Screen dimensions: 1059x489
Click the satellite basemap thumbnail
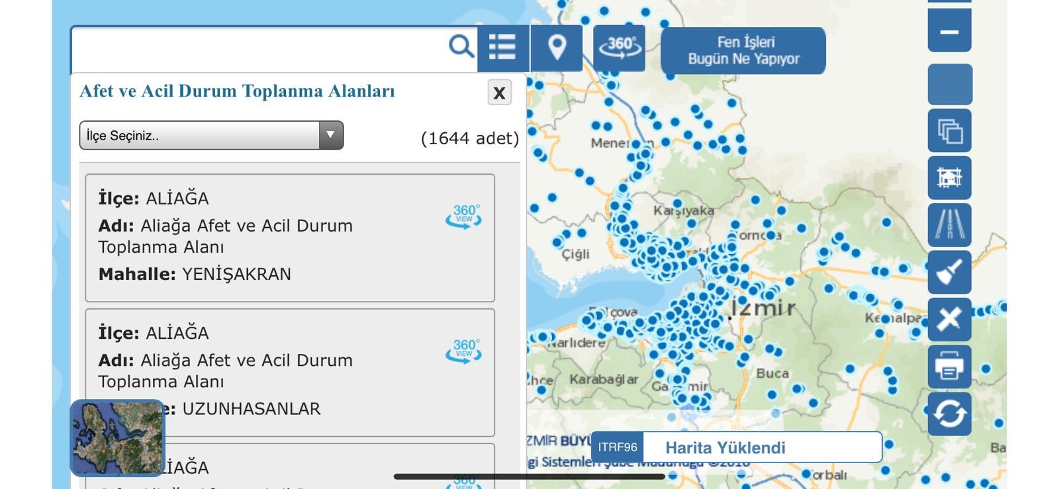click(117, 437)
